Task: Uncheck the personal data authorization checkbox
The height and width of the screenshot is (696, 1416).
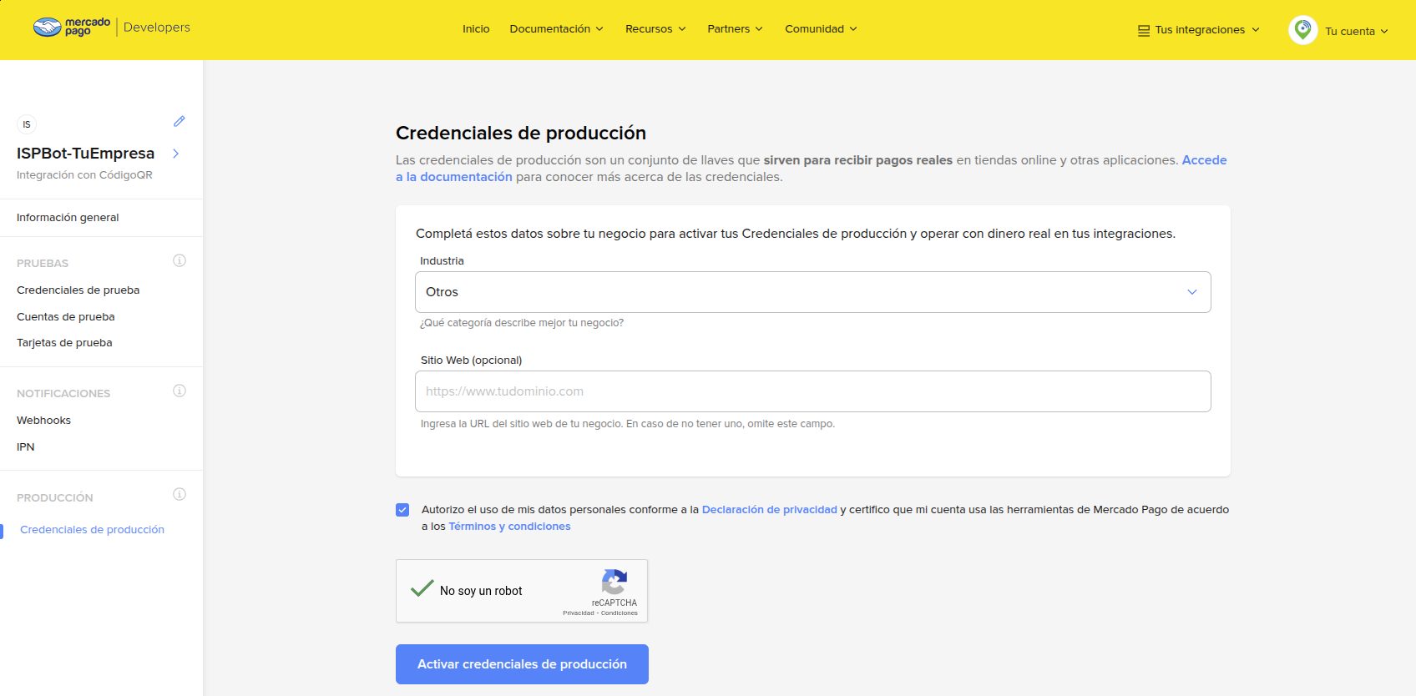Action: click(402, 510)
